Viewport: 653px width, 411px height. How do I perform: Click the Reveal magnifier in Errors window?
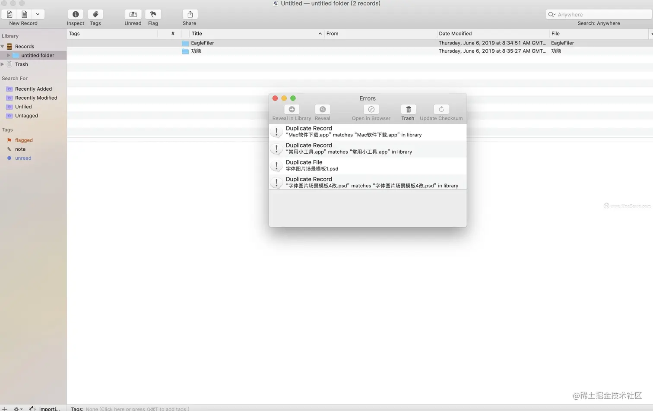coord(323,110)
